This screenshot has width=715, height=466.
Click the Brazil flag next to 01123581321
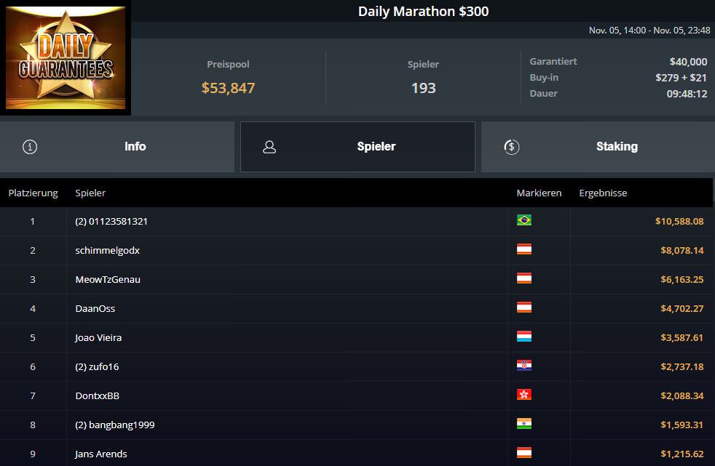click(524, 220)
